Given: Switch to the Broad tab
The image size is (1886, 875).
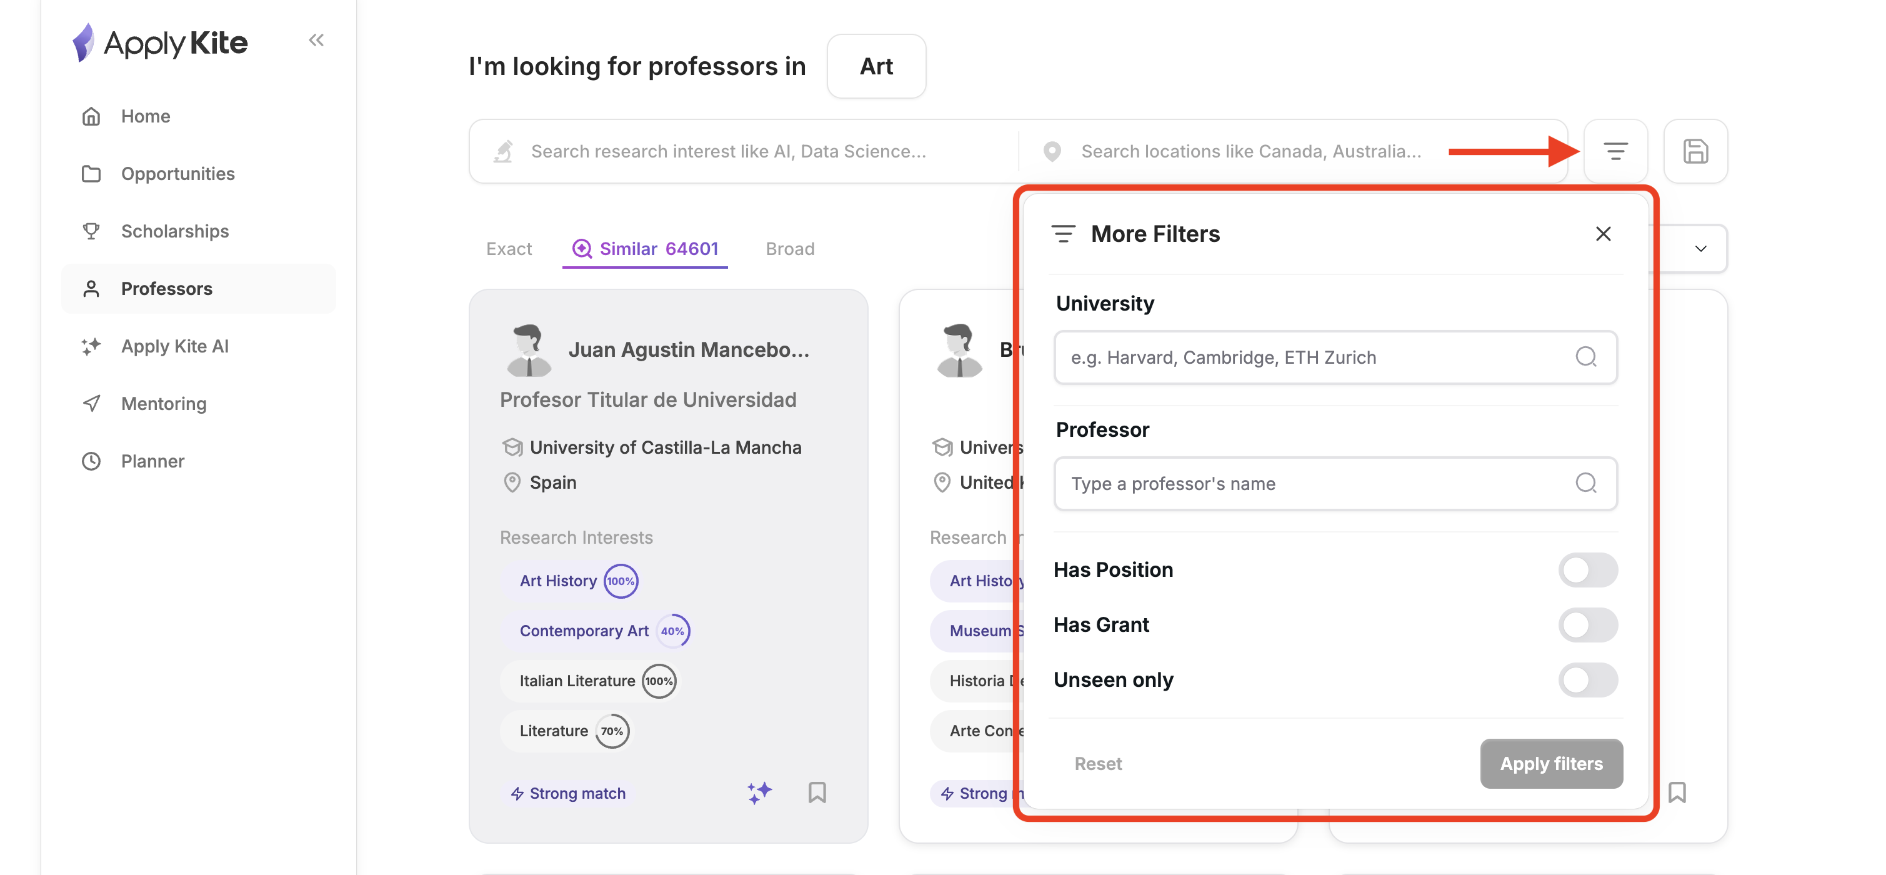Looking at the screenshot, I should (789, 249).
